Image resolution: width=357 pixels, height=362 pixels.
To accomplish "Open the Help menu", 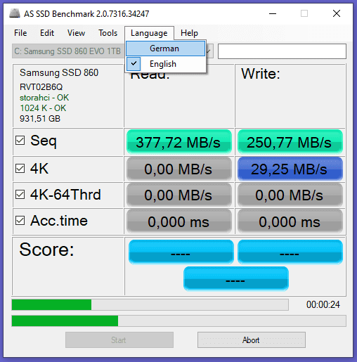I will click(x=189, y=33).
